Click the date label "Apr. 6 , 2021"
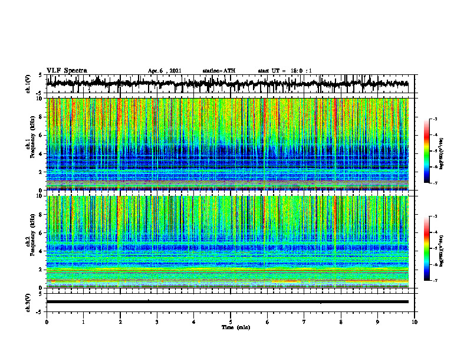 click(x=165, y=71)
